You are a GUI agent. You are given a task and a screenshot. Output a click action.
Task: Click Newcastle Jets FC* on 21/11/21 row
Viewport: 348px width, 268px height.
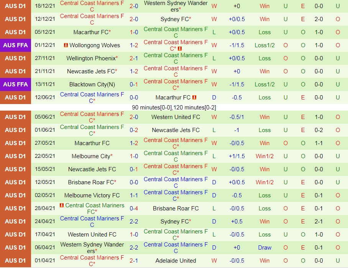[92, 71]
